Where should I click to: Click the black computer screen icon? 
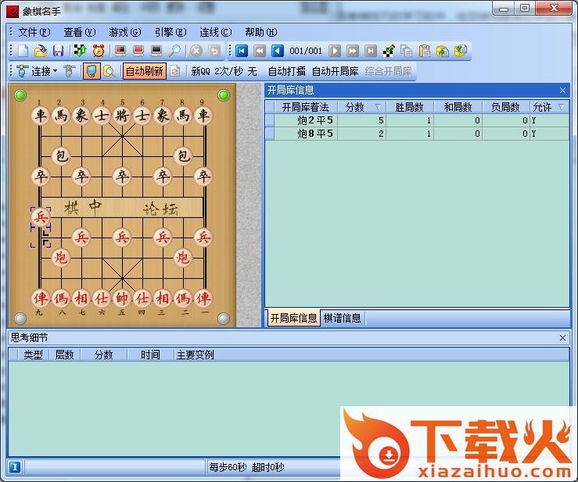click(x=156, y=51)
